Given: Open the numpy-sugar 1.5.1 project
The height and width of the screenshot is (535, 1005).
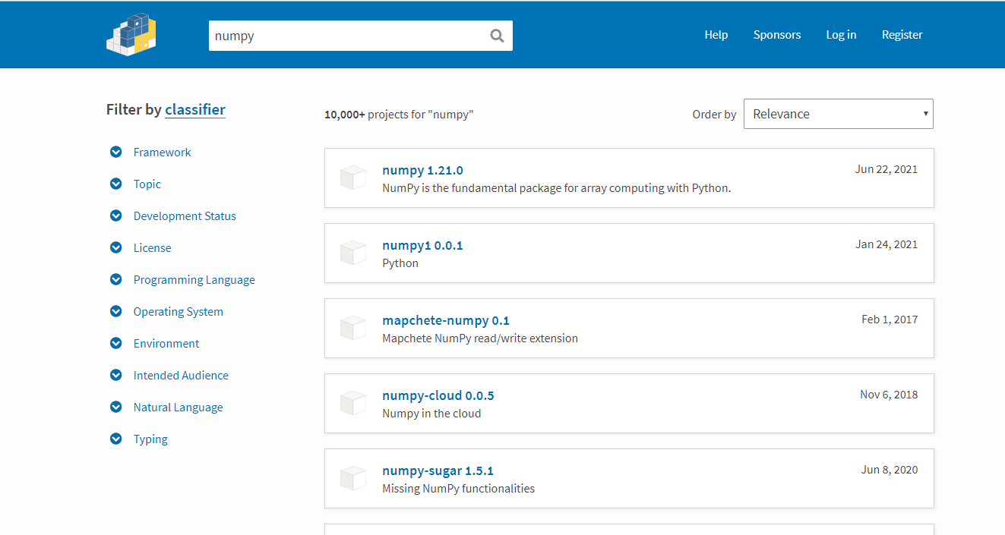Looking at the screenshot, I should pyautogui.click(x=438, y=470).
